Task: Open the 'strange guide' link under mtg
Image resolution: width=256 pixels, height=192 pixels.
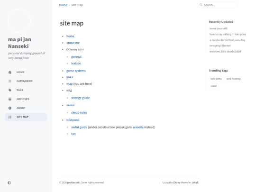Action: [x=80, y=98]
